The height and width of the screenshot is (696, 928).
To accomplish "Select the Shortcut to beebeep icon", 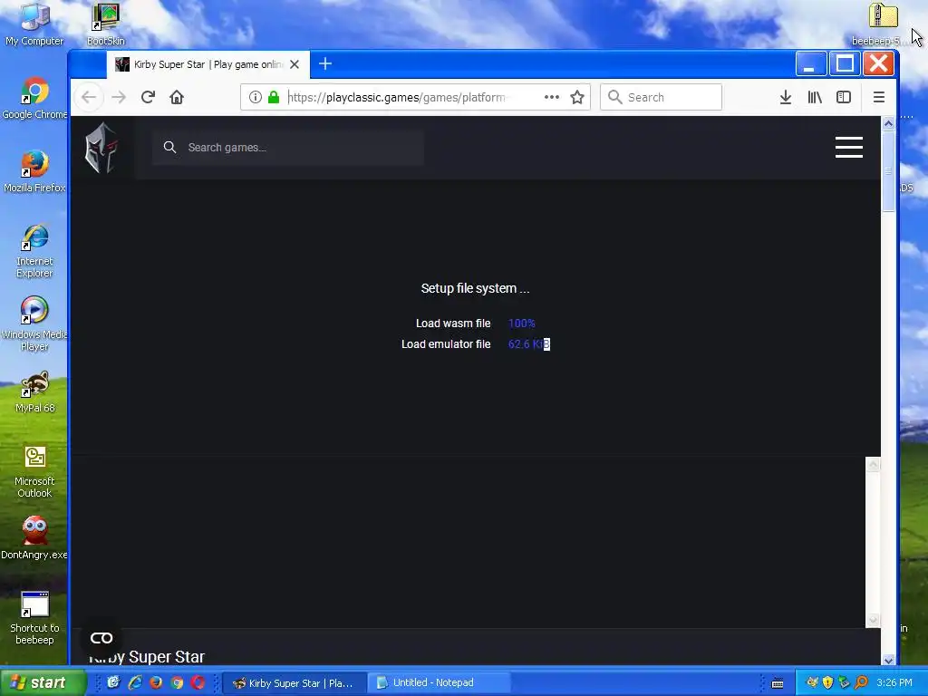I will click(35, 617).
